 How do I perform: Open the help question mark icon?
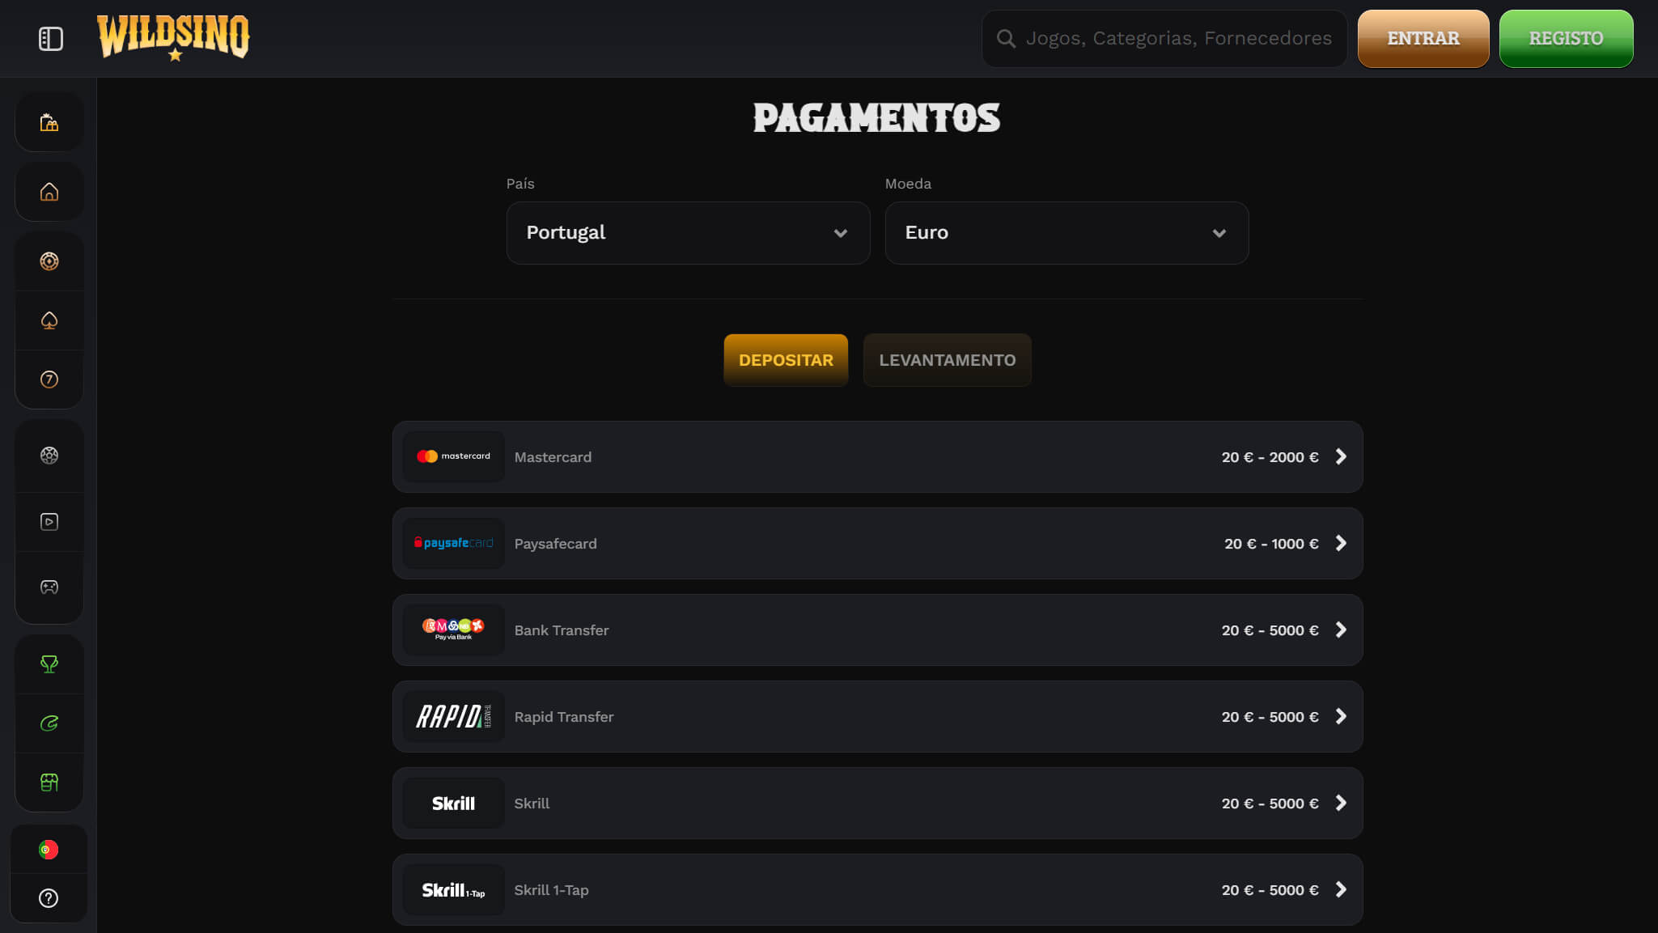[x=49, y=898]
